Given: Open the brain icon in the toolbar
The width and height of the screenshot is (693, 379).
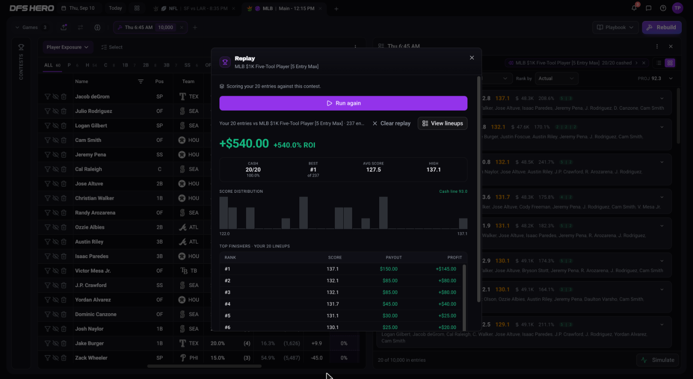Looking at the screenshot, I should click(97, 27).
